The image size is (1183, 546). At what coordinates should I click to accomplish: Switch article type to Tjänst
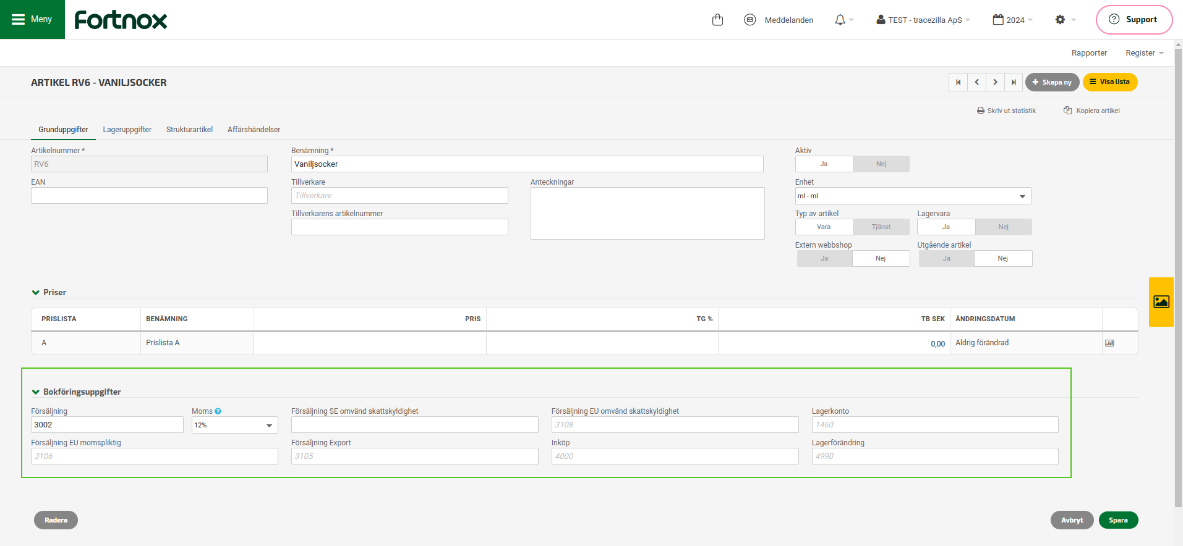pyautogui.click(x=881, y=227)
